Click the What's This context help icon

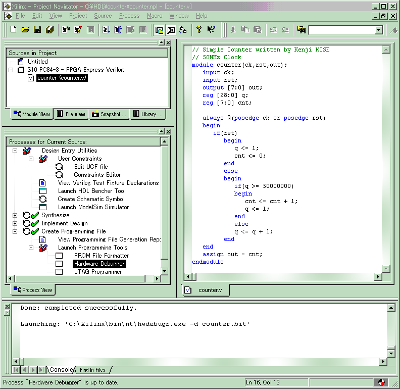(x=211, y=30)
